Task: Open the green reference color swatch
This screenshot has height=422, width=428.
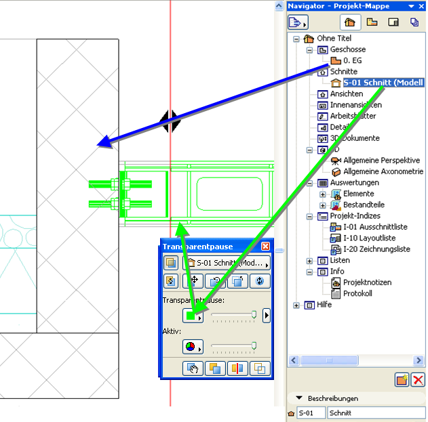Action: pos(193,316)
